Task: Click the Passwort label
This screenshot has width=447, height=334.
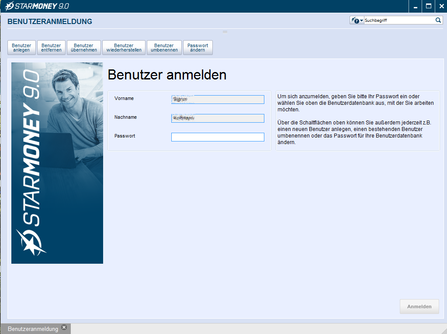Action: tap(125, 136)
